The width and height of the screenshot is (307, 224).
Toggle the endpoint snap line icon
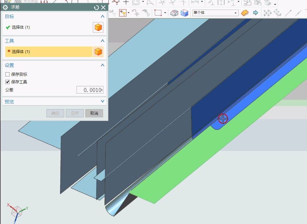(288, 13)
